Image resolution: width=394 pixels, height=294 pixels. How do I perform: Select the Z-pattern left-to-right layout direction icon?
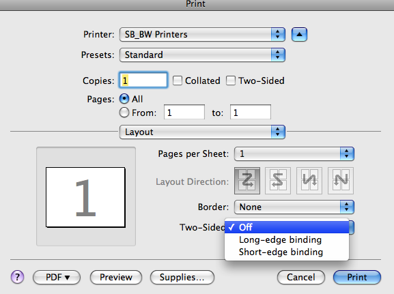(x=247, y=181)
